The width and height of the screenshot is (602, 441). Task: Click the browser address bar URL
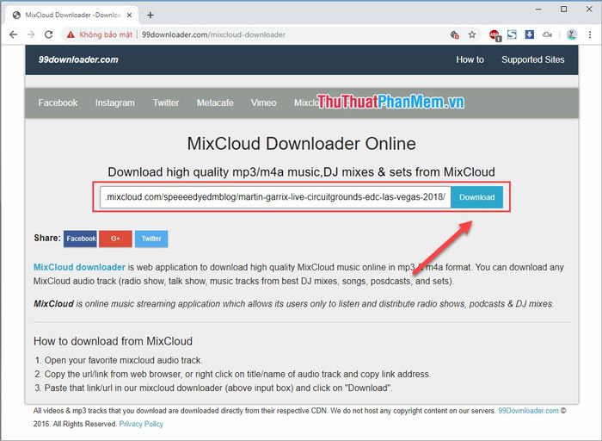tap(213, 34)
